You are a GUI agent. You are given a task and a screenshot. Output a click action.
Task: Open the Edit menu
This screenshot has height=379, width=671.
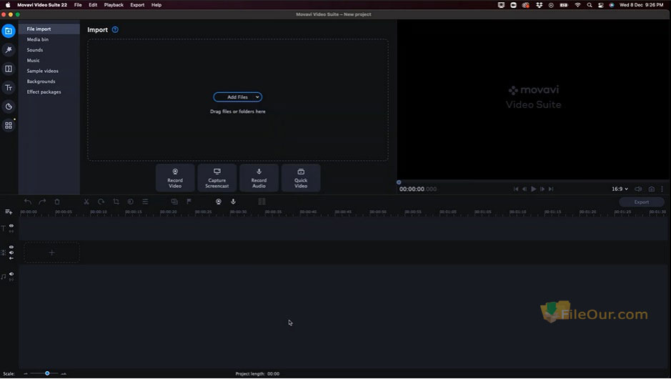point(93,5)
